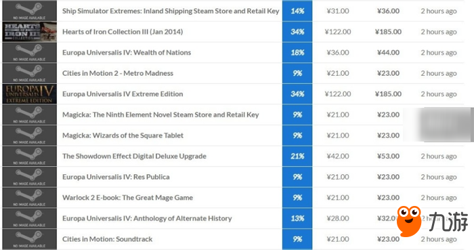Image resolution: width=474 pixels, height=250 pixels.
Task: Click the 21% discount badge for Showdown Effect
Action: [297, 157]
